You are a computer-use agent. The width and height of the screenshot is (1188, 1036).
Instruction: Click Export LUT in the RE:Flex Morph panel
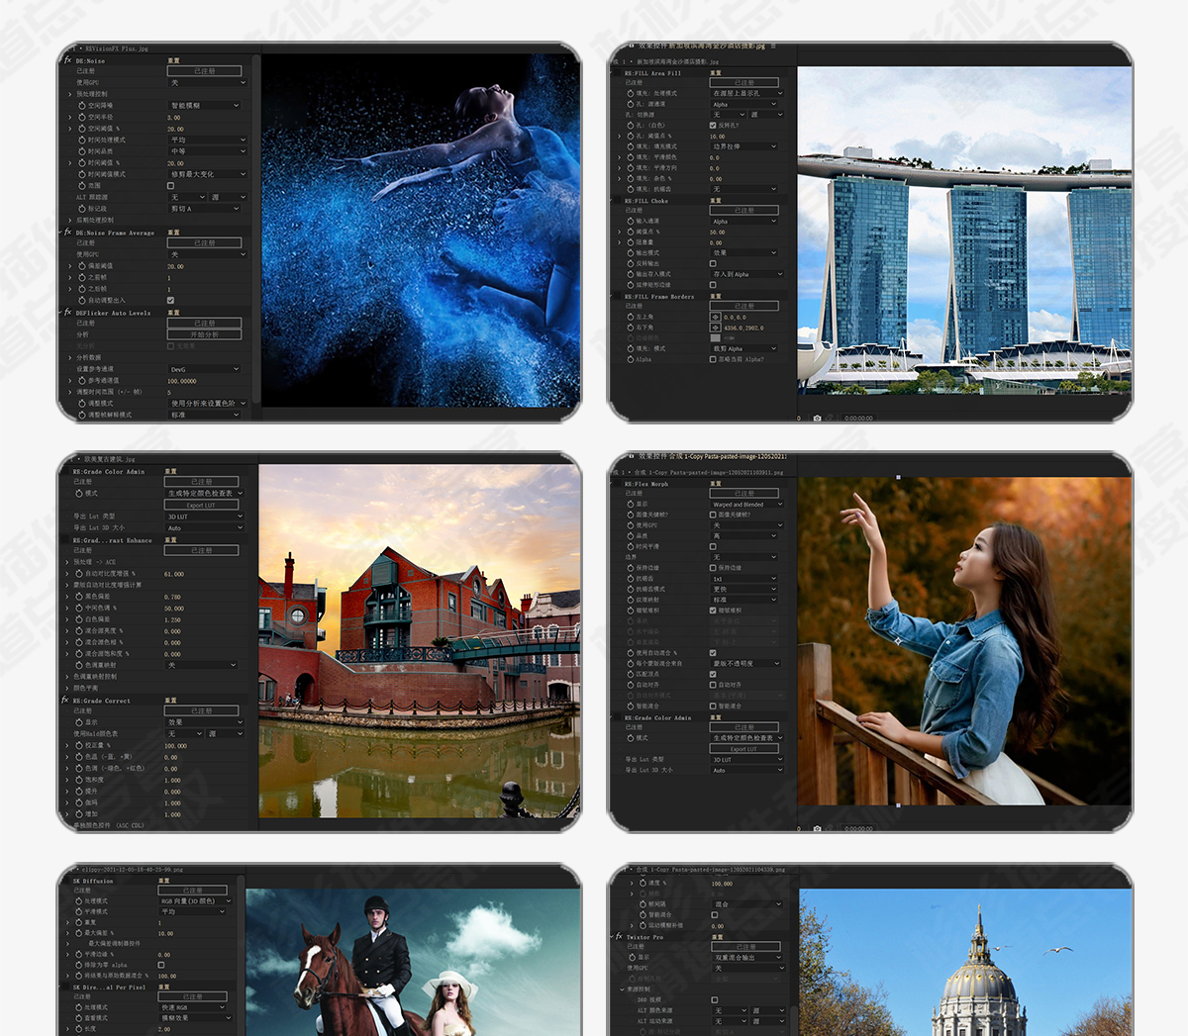click(743, 749)
